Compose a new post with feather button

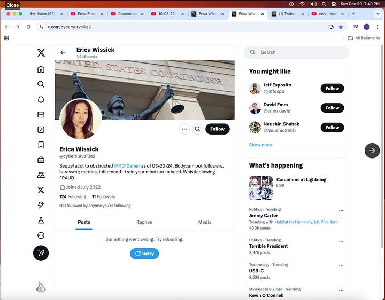tap(41, 253)
